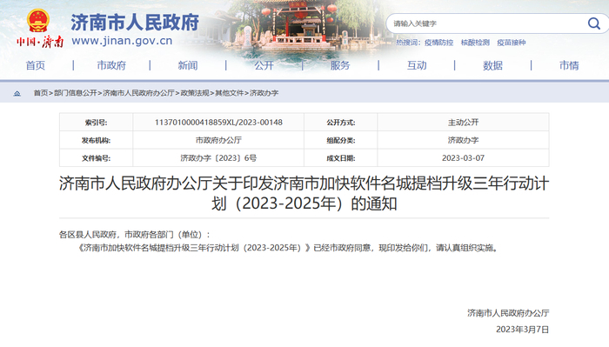Open the 市情 navigation menu item
The image size is (609, 347).
click(x=569, y=65)
